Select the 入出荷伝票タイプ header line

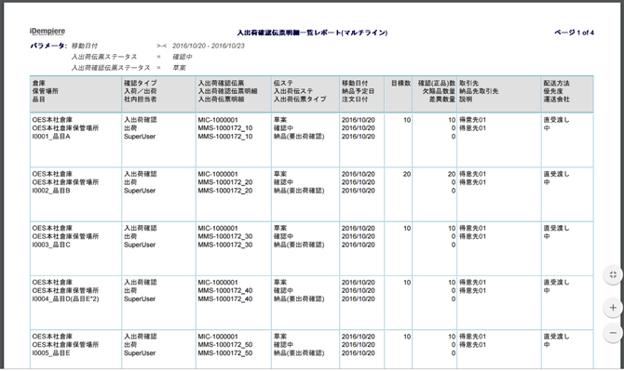point(300,99)
